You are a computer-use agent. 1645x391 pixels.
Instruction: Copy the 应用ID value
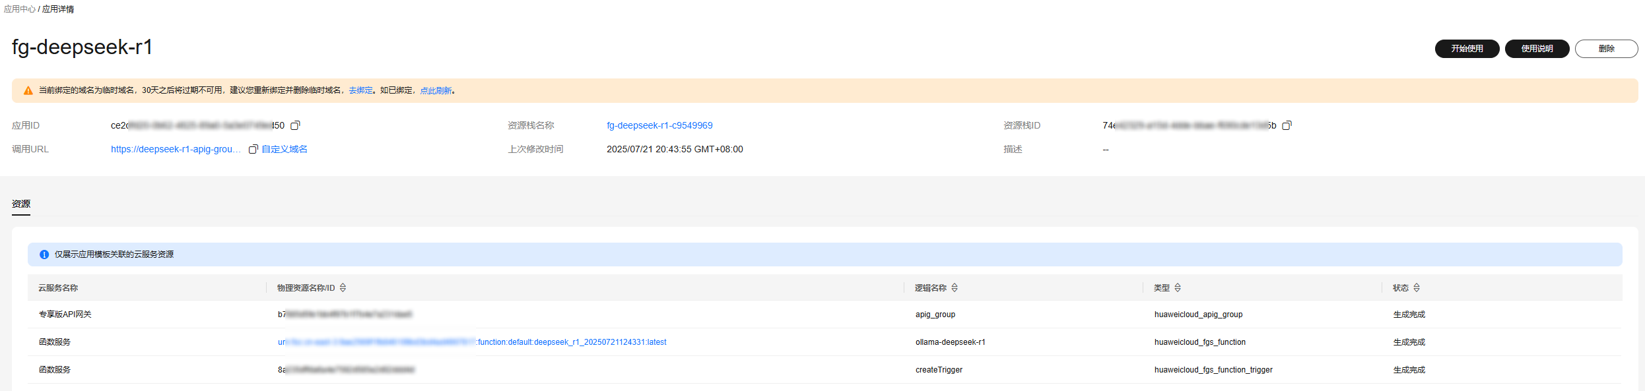pos(295,125)
